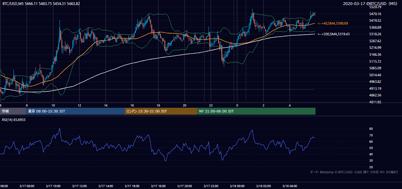Click the RSI(14) 65.6933 indicator label
Image resolution: width=402 pixels, height=189 pixels.
14,120
